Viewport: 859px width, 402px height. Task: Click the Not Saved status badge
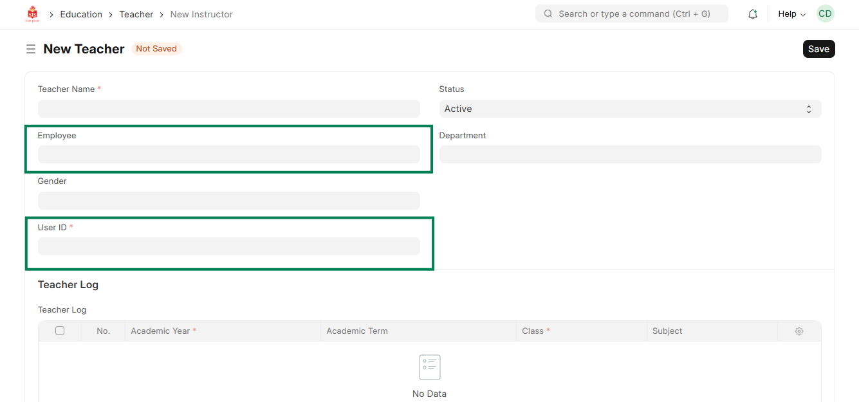click(x=156, y=49)
